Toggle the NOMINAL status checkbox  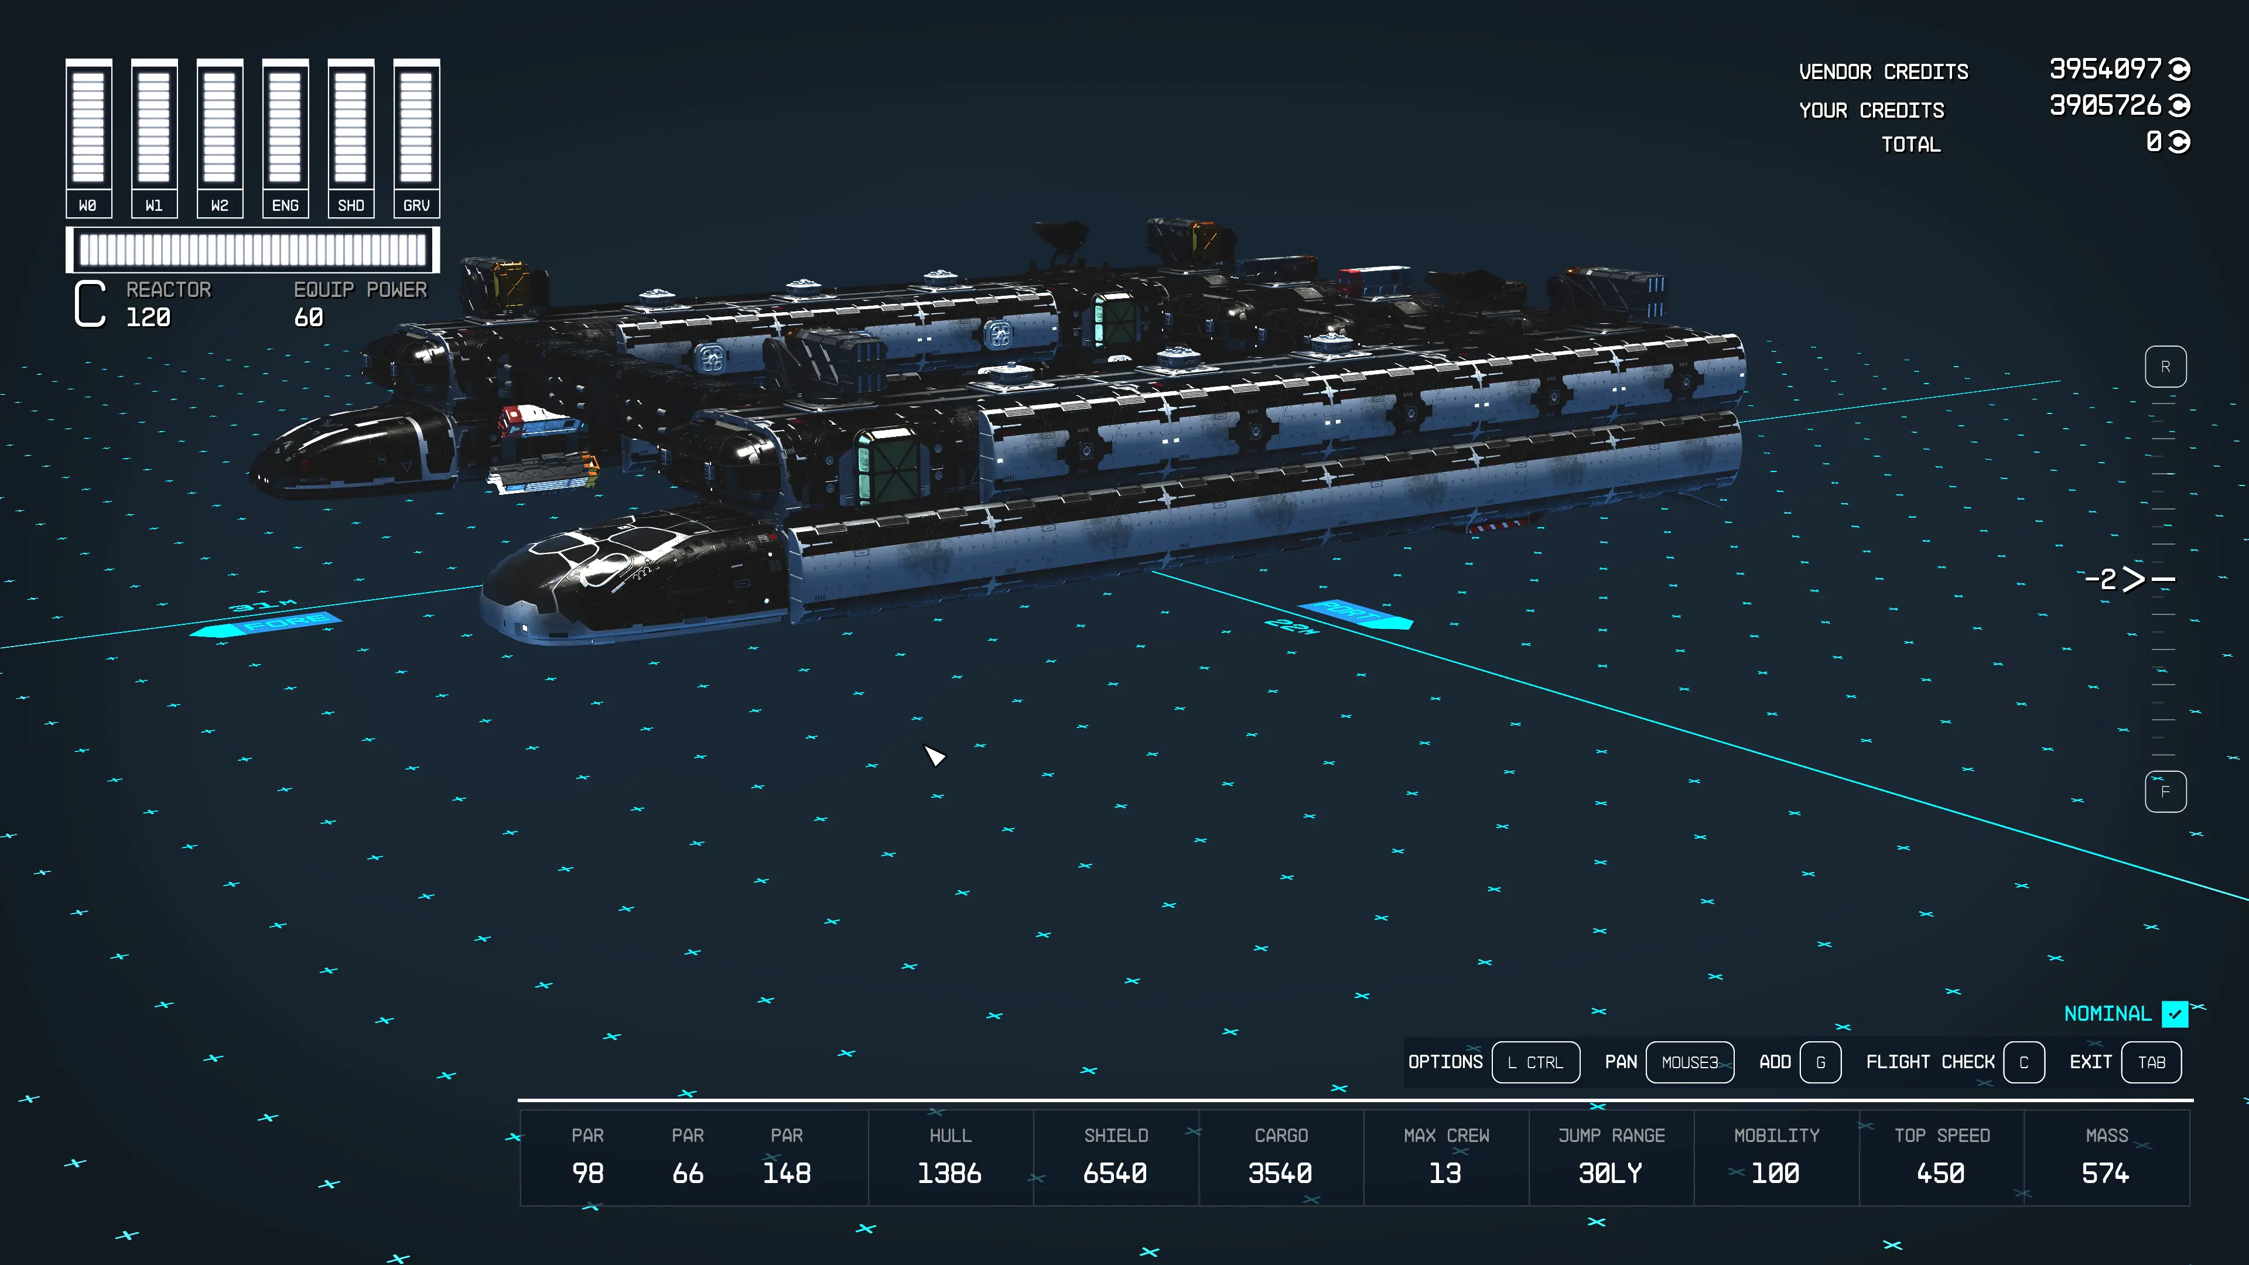point(2175,1014)
